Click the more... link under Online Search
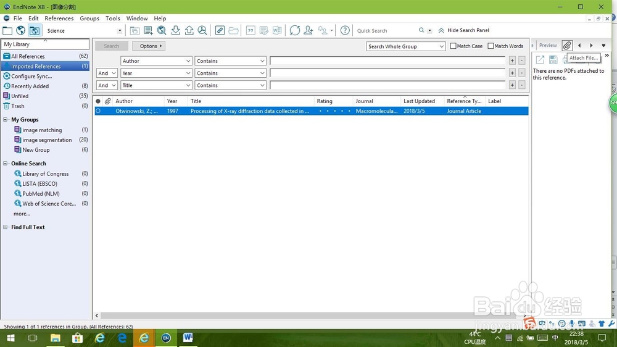 [22, 214]
